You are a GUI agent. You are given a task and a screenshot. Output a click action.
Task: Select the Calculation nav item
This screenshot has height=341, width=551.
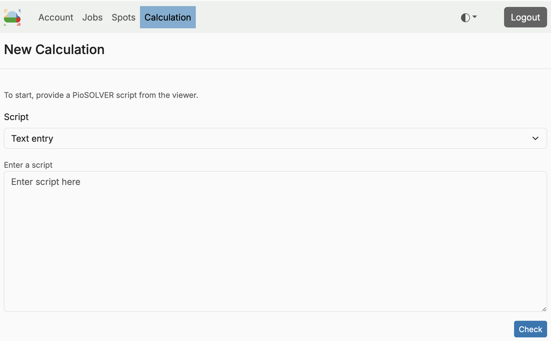point(168,17)
